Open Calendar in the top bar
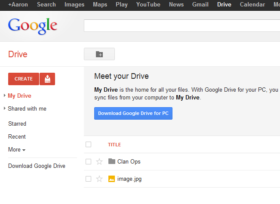The height and width of the screenshot is (204, 280). click(252, 4)
